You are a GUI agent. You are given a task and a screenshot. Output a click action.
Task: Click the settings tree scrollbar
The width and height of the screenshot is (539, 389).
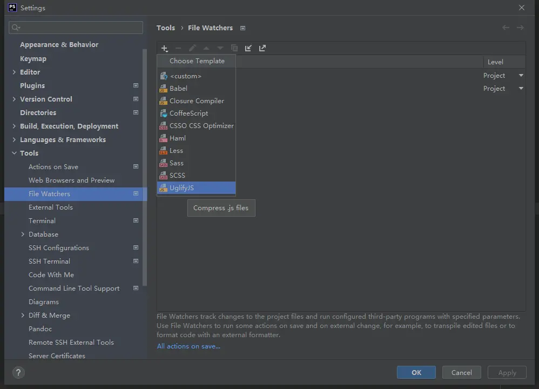click(145, 167)
